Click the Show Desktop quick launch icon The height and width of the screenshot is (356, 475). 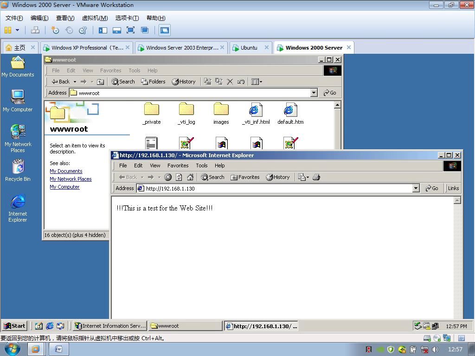[39, 326]
